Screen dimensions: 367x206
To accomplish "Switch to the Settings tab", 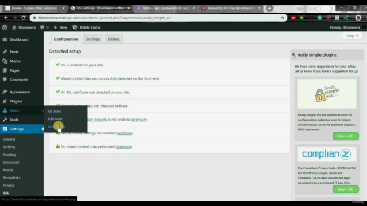I will point(93,39).
